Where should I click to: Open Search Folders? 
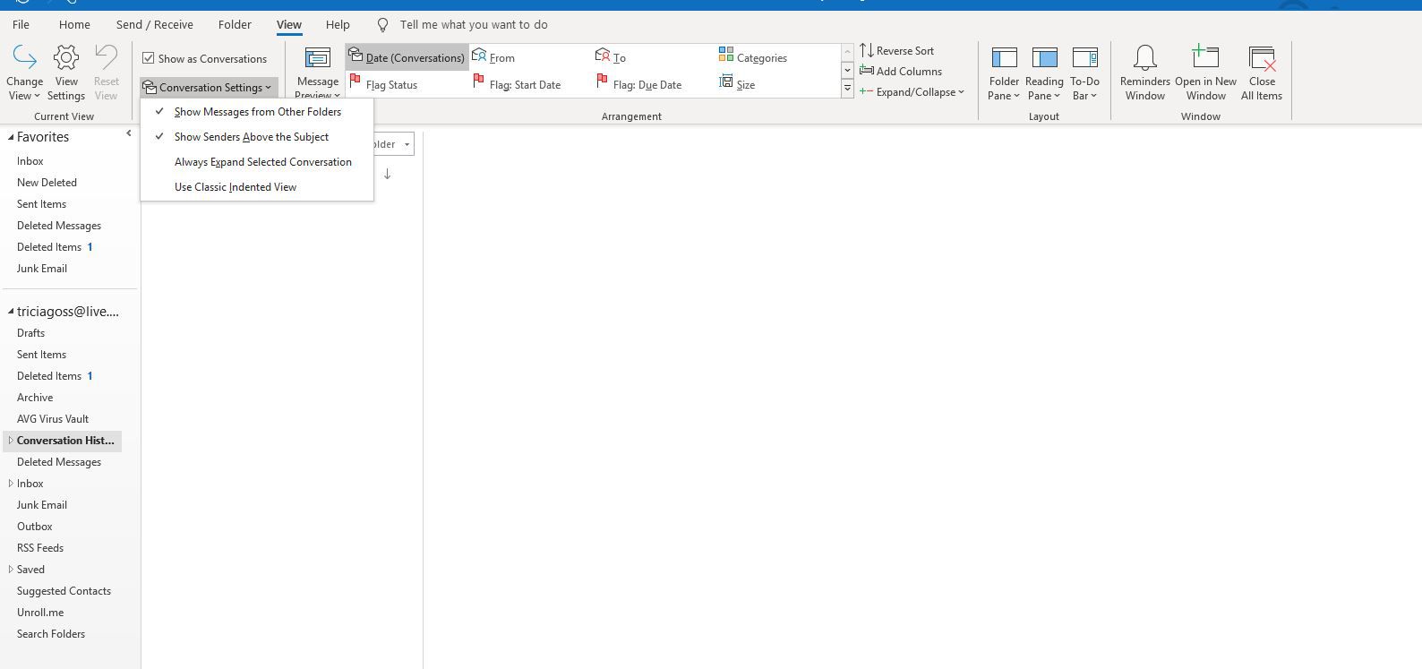tap(51, 634)
